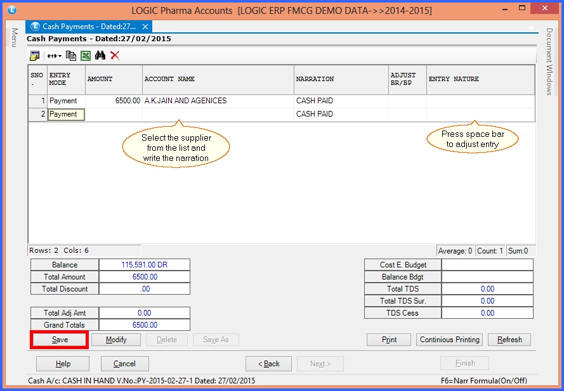
Task: Click the Total Amount value field
Action: (144, 277)
